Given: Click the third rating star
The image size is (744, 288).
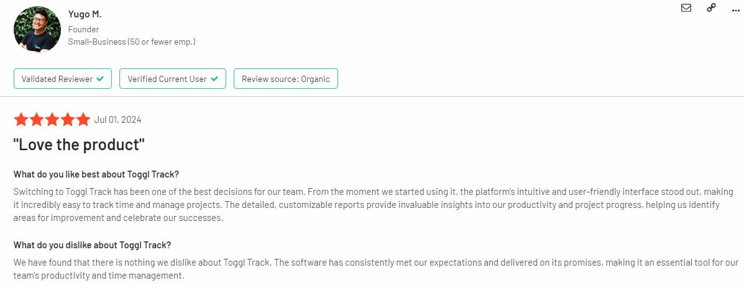Looking at the screenshot, I should (52, 120).
